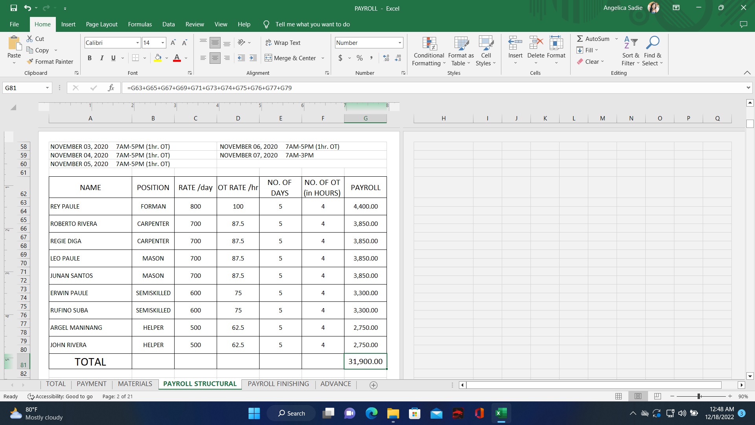The height and width of the screenshot is (425, 755).
Task: Click Format Painter brush
Action: click(50, 61)
